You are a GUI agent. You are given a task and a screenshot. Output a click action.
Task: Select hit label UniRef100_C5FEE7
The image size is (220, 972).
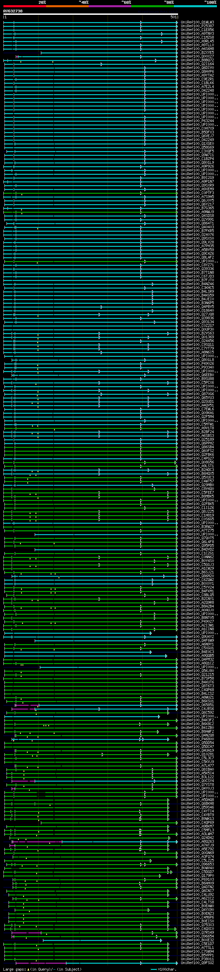pos(197,492)
